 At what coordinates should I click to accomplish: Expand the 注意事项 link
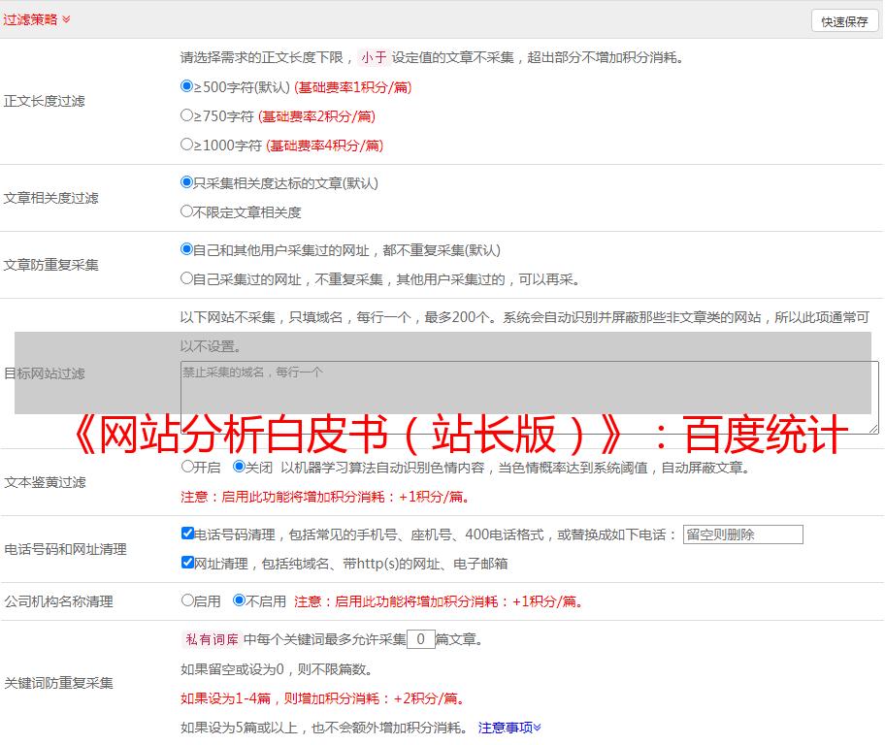pyautogui.click(x=509, y=728)
